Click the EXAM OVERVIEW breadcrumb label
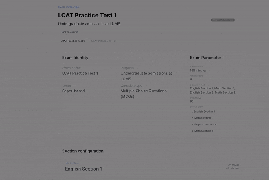 point(69,8)
